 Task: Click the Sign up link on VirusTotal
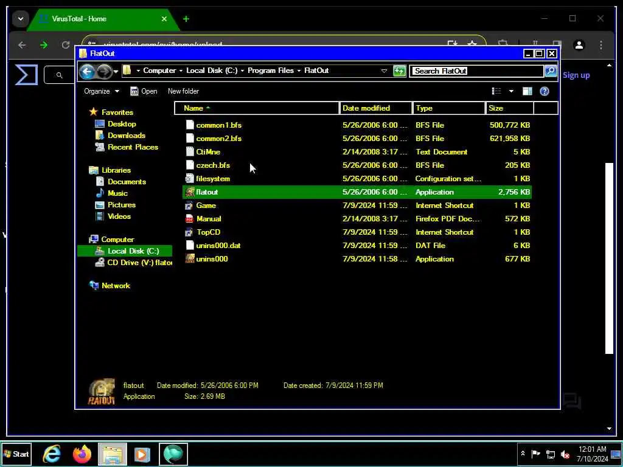tap(576, 75)
